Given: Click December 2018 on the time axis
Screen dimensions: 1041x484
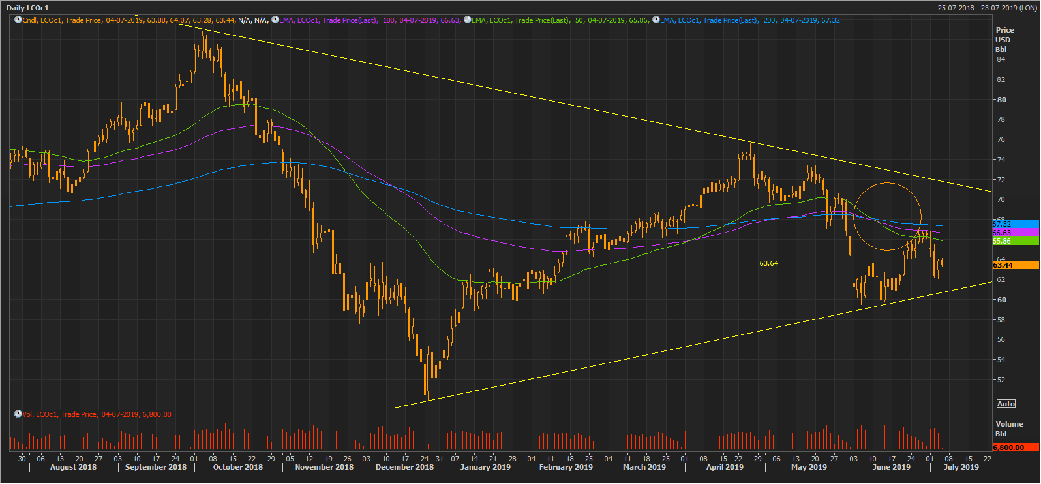Looking at the screenshot, I should click(x=404, y=467).
